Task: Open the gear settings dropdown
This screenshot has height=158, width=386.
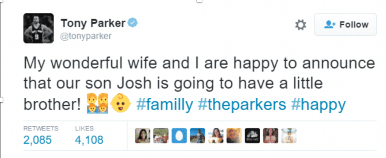Action: pos(300,25)
